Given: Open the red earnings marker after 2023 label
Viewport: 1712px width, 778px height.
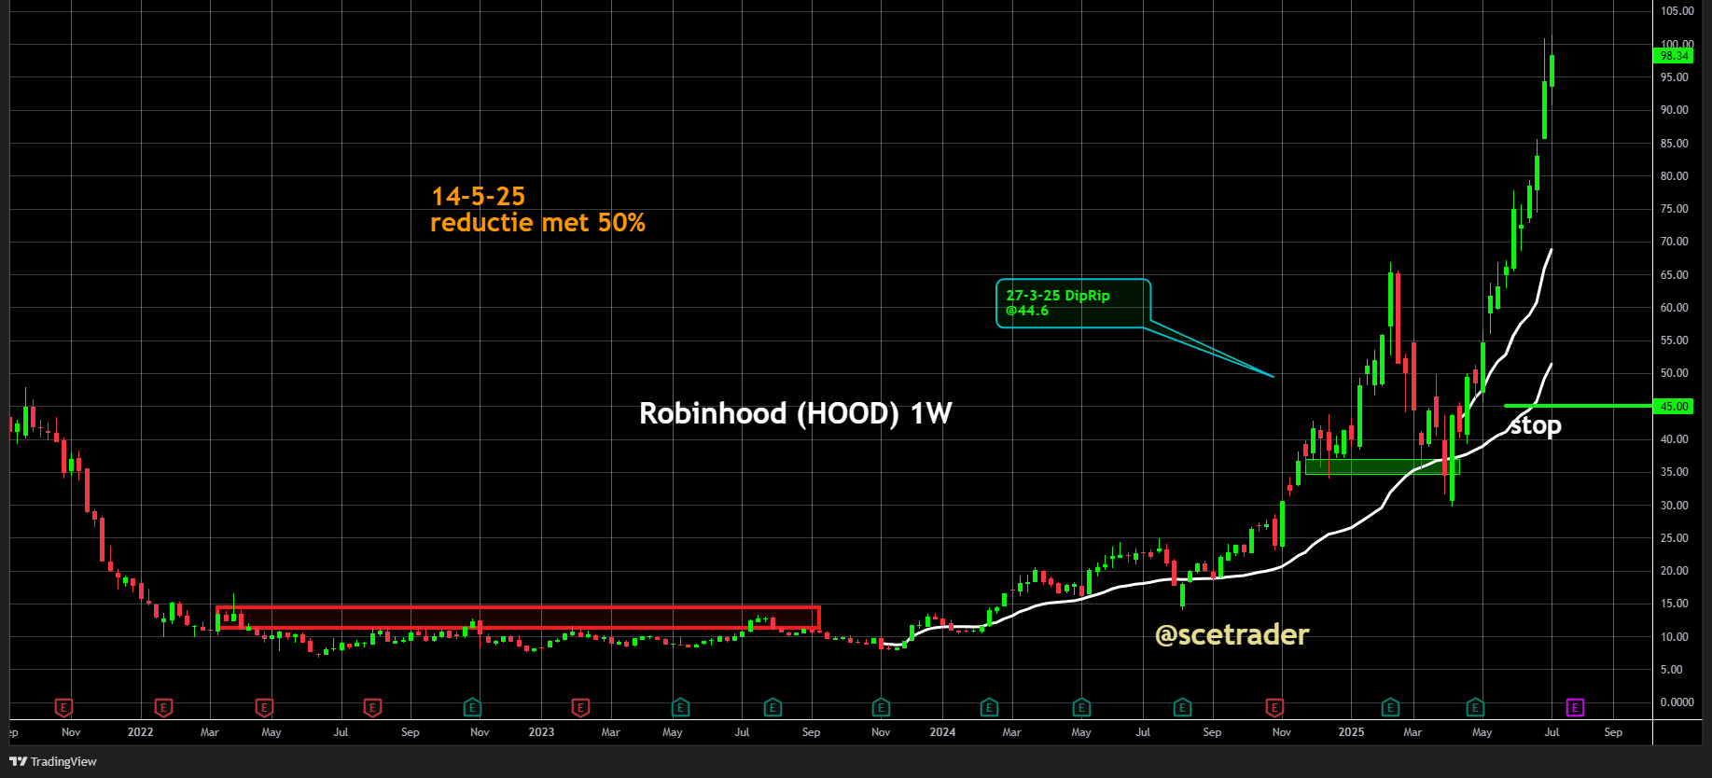Looking at the screenshot, I should click(580, 708).
